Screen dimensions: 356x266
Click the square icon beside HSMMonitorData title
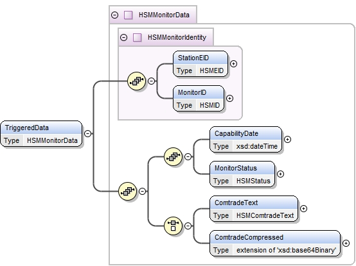point(129,15)
